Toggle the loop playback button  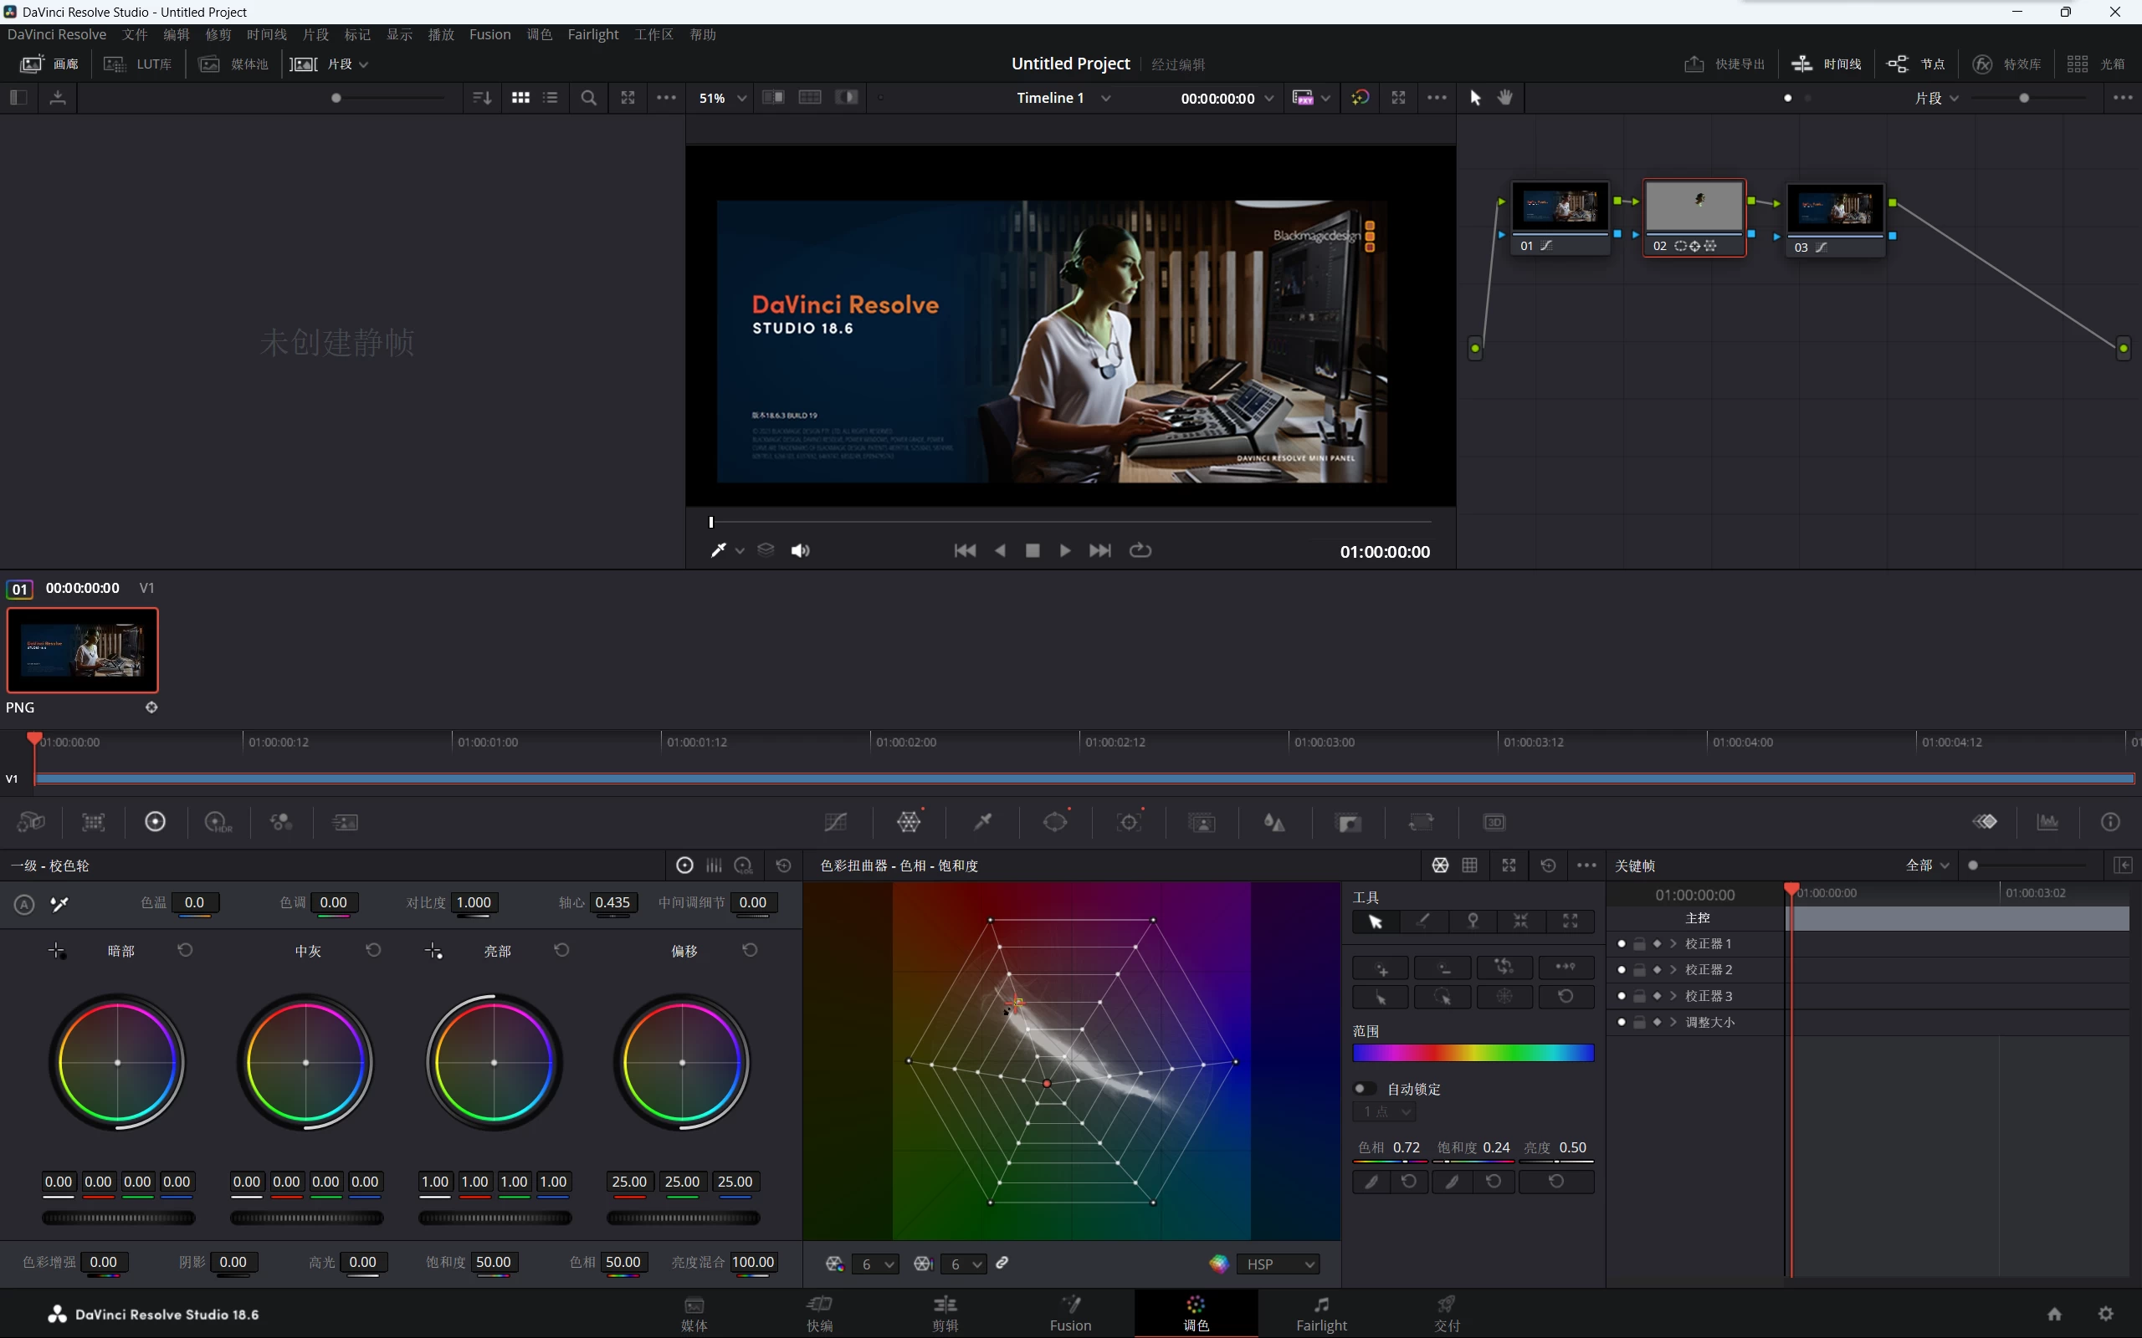click(1141, 550)
